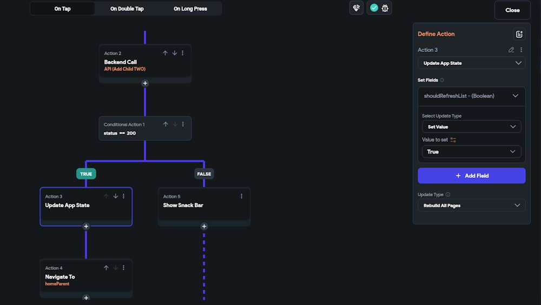Open Conditional Action 1 options menu
This screenshot has height=305, width=541.
[x=183, y=124]
